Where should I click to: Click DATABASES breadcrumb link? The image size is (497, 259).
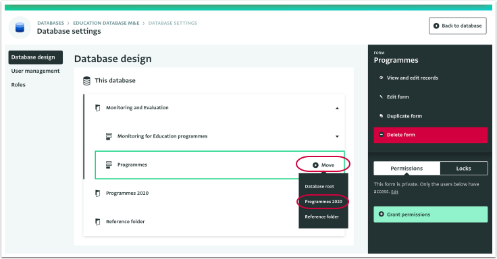(51, 23)
